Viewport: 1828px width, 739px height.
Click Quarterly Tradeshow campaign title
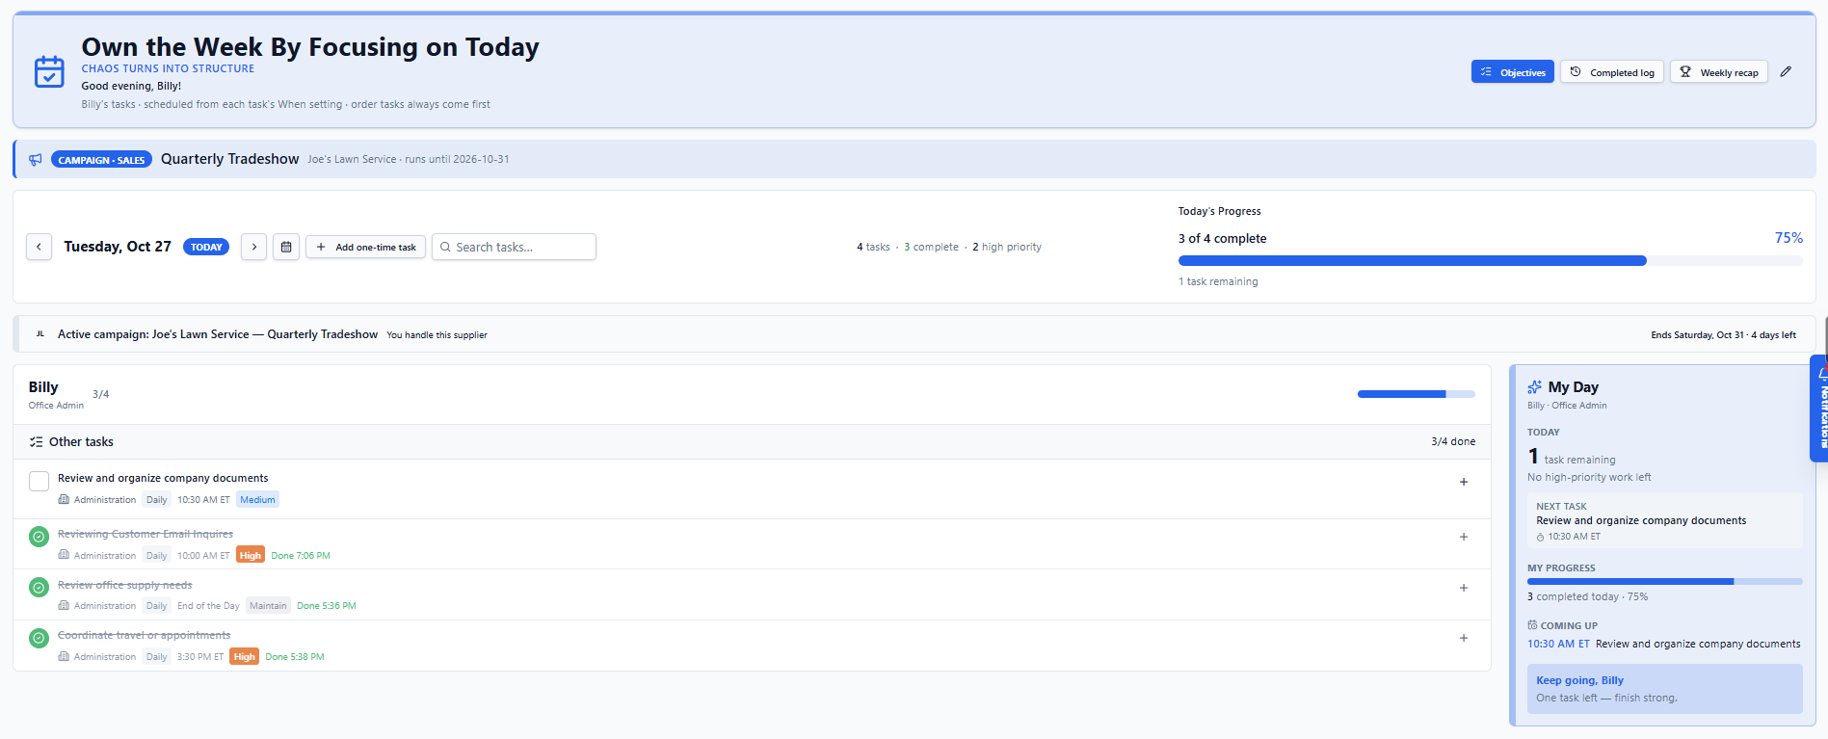(x=229, y=159)
